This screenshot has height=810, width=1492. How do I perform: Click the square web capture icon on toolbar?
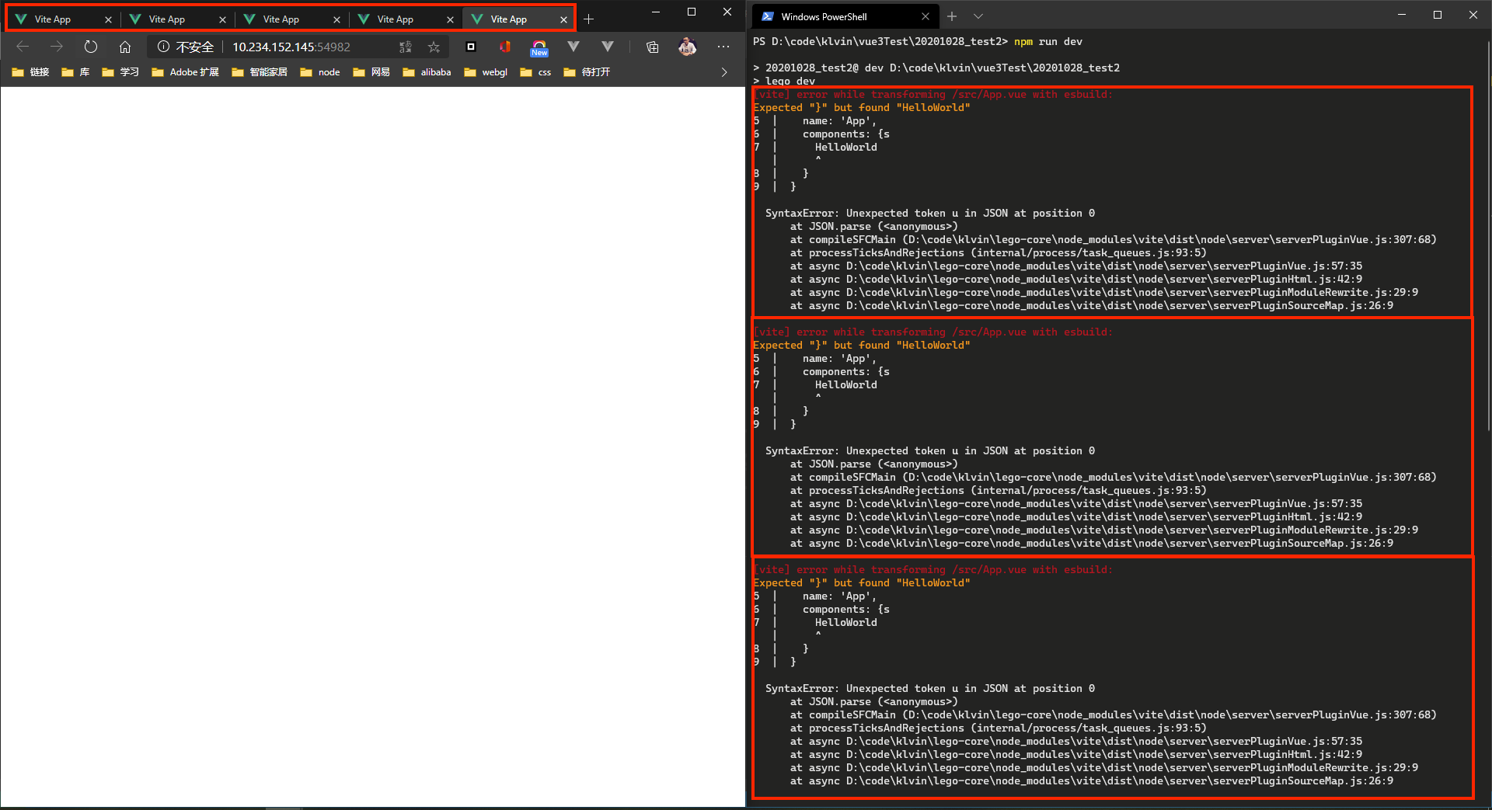(471, 47)
